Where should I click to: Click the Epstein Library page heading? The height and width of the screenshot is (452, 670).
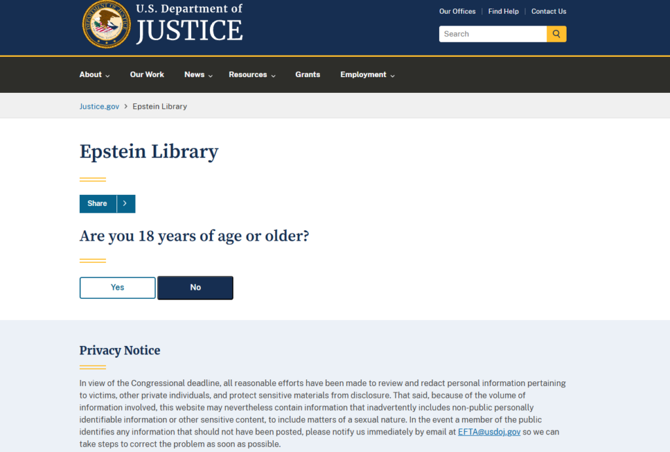149,152
